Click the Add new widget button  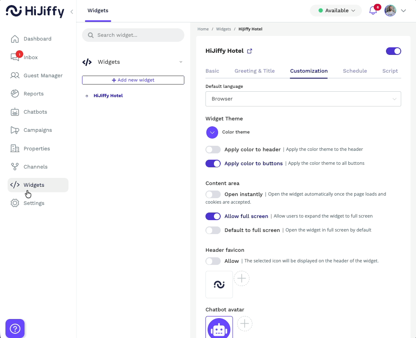[133, 80]
